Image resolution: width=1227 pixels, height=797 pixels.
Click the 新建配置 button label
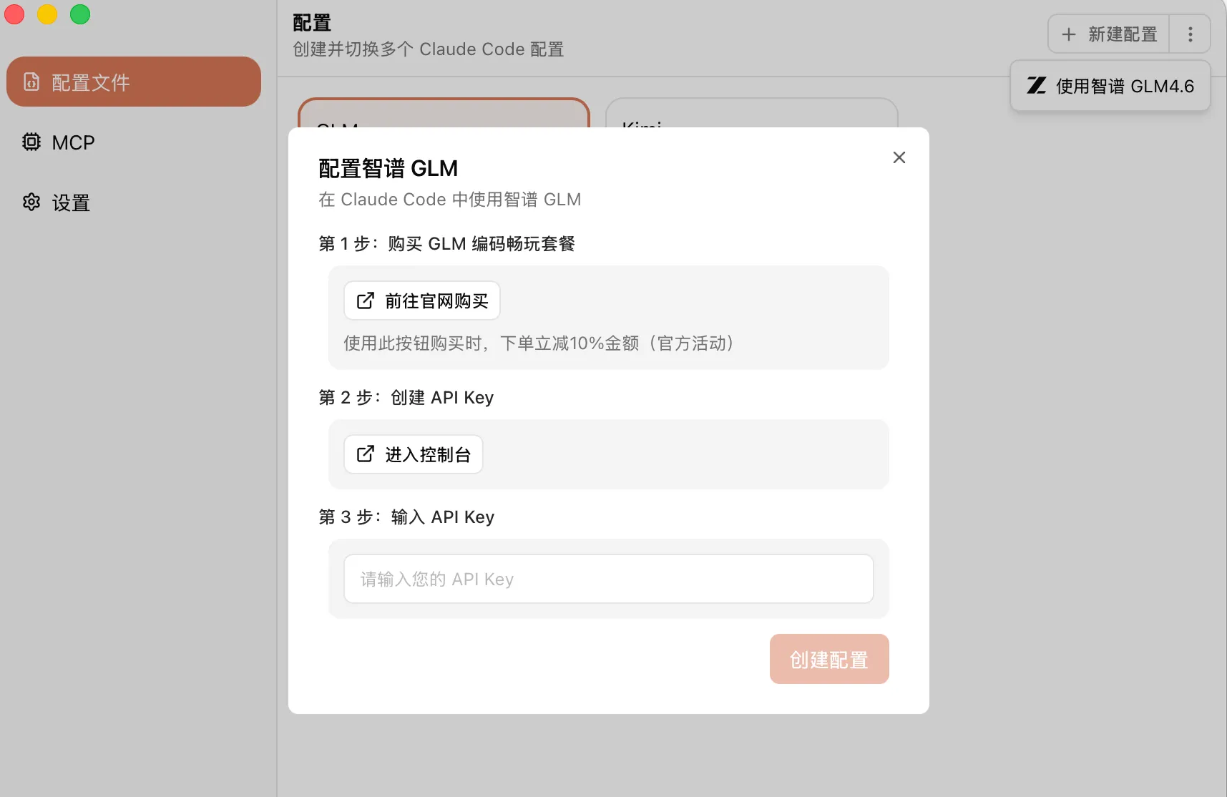coord(1123,34)
